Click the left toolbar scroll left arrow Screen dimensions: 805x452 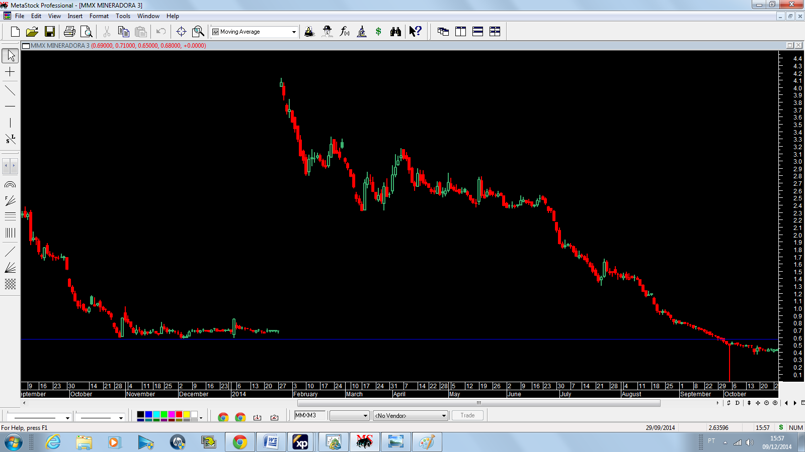[x=6, y=165]
